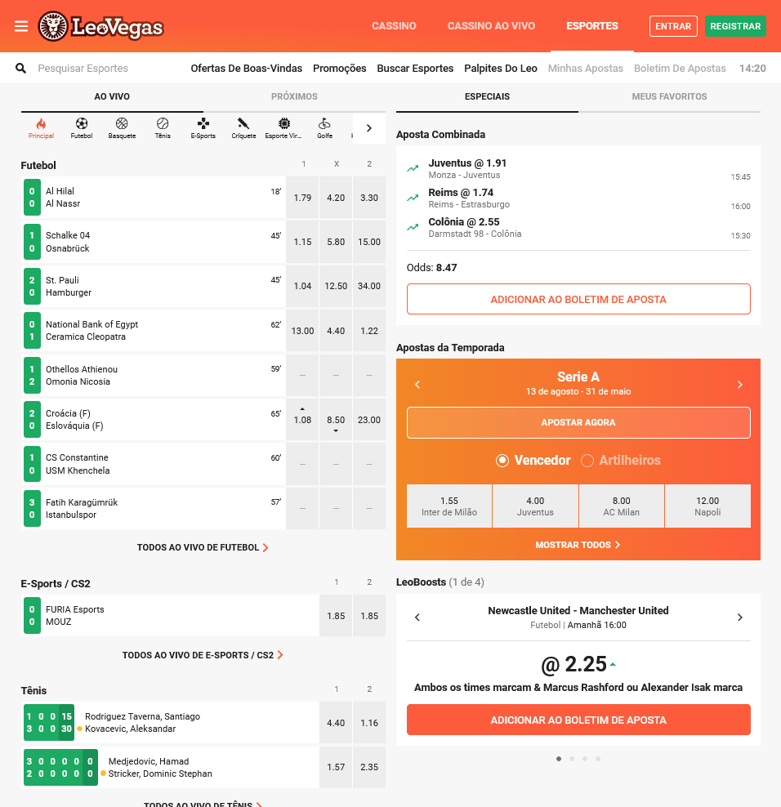
Task: Click Apostar Agora for Serie A
Action: click(x=578, y=422)
